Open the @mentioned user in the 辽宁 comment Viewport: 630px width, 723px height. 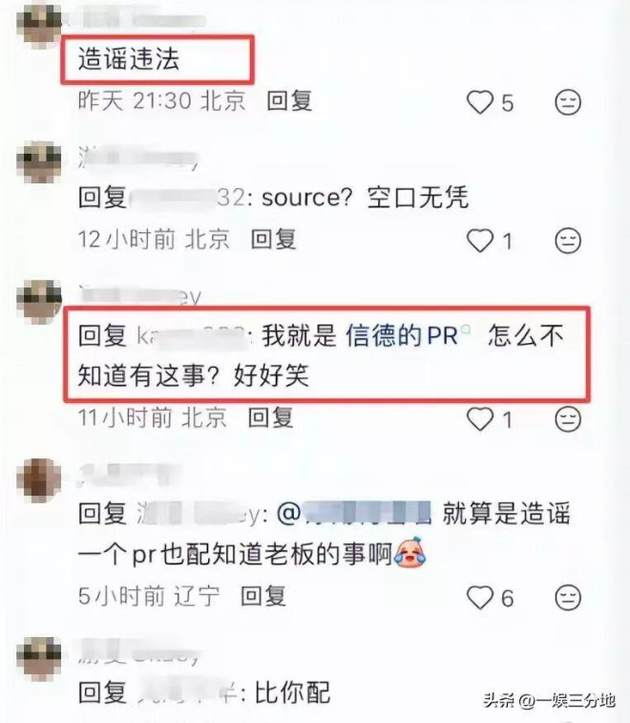(x=354, y=513)
